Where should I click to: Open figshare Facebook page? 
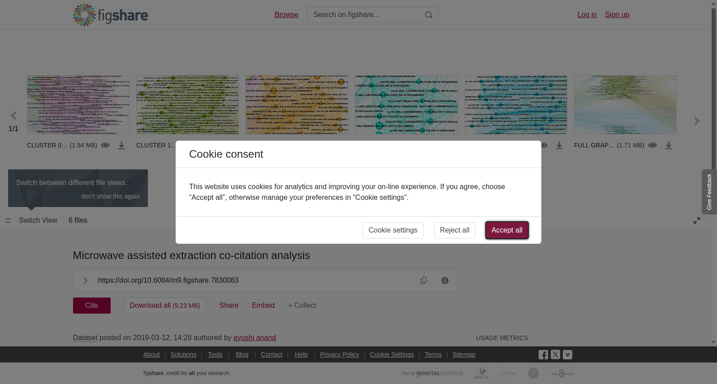pos(543,354)
